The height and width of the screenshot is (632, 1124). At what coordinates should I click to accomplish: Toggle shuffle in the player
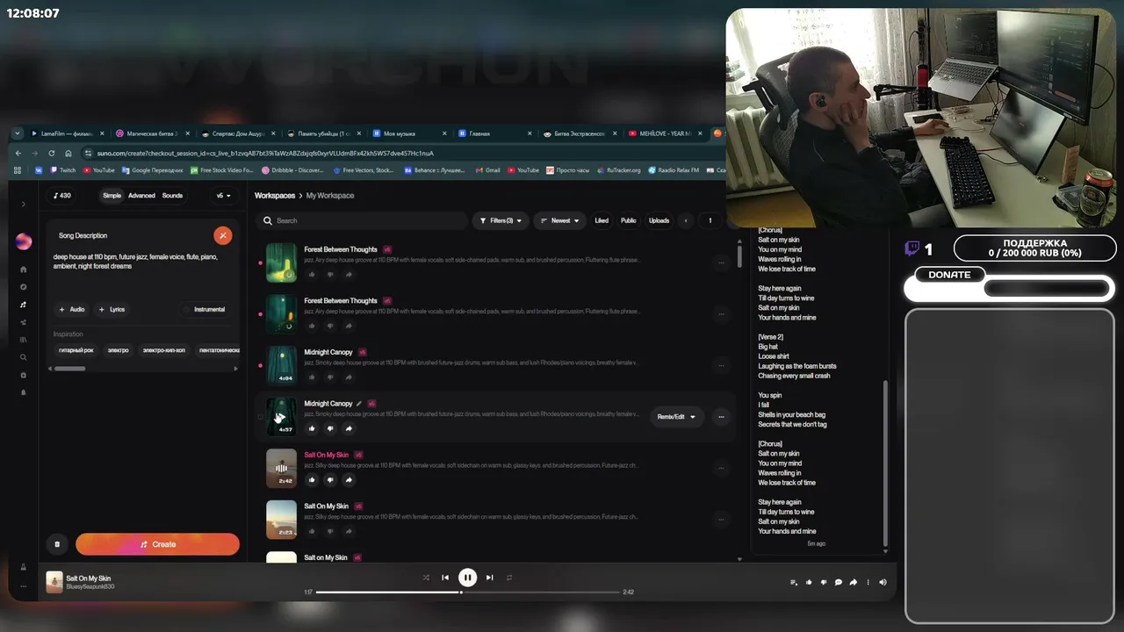(x=426, y=578)
